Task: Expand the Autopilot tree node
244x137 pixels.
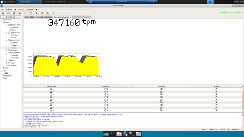Action: tap(7, 50)
